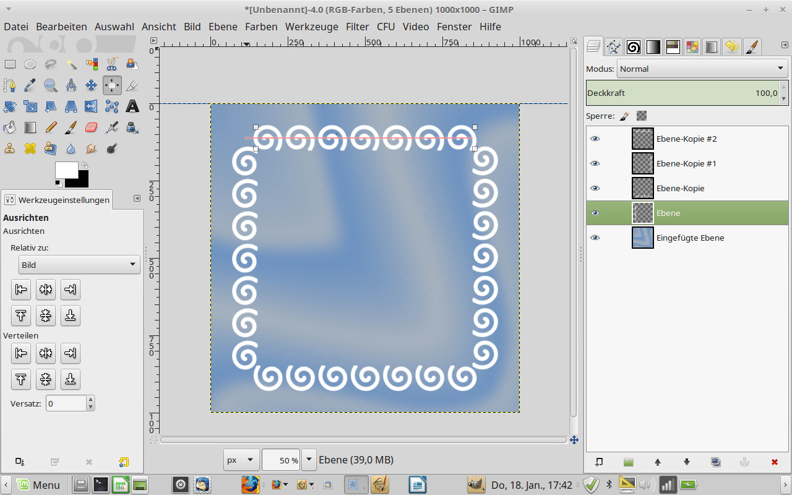Select the Fuzzy Select magic wand tool
This screenshot has height=495, width=792.
71,64
